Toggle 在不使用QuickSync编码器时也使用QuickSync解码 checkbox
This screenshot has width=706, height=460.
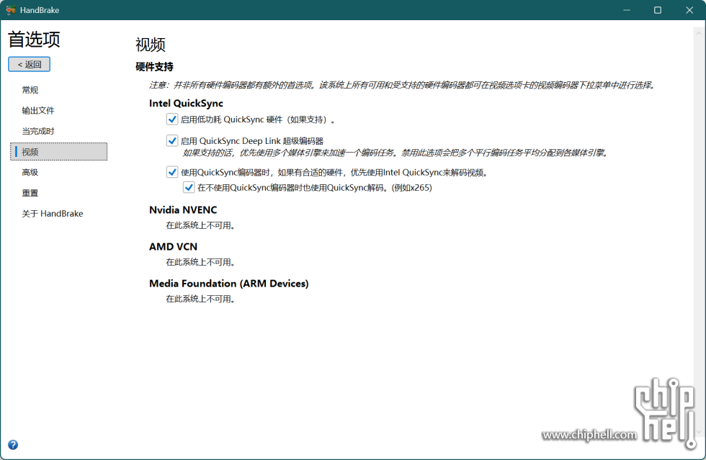[189, 187]
